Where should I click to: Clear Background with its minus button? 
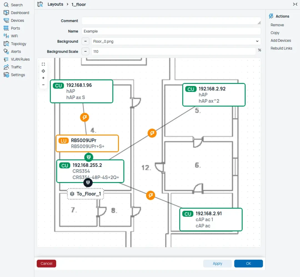[x=86, y=41]
